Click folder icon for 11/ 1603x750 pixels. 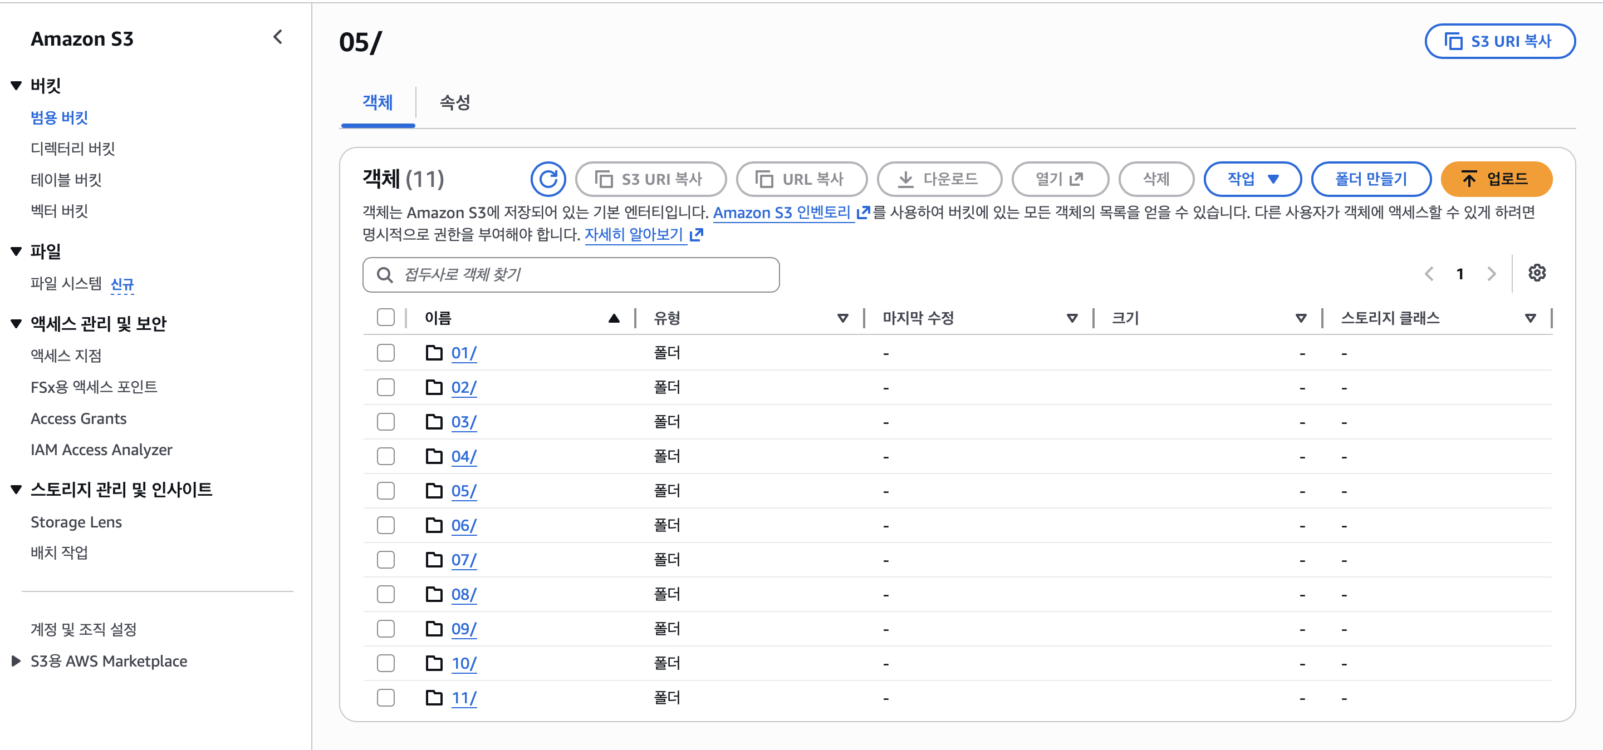pos(434,698)
